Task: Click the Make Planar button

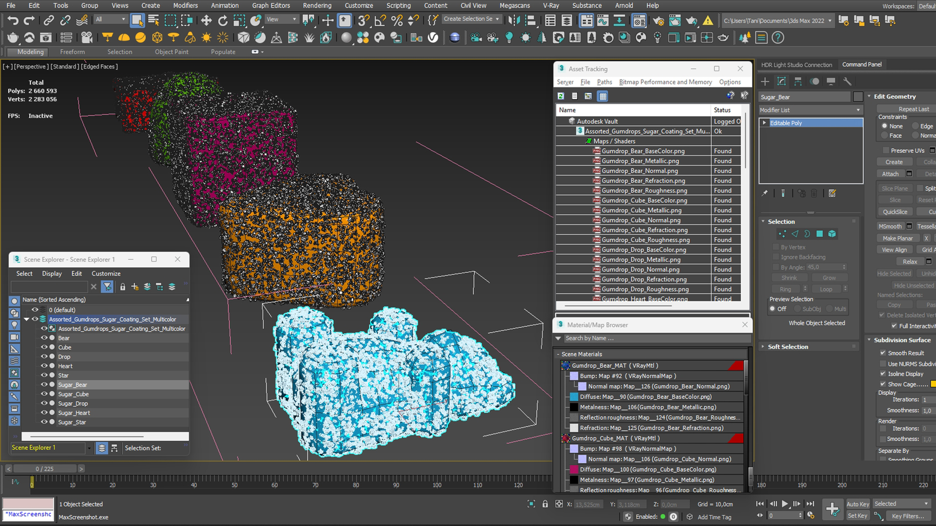Action: 897,238
